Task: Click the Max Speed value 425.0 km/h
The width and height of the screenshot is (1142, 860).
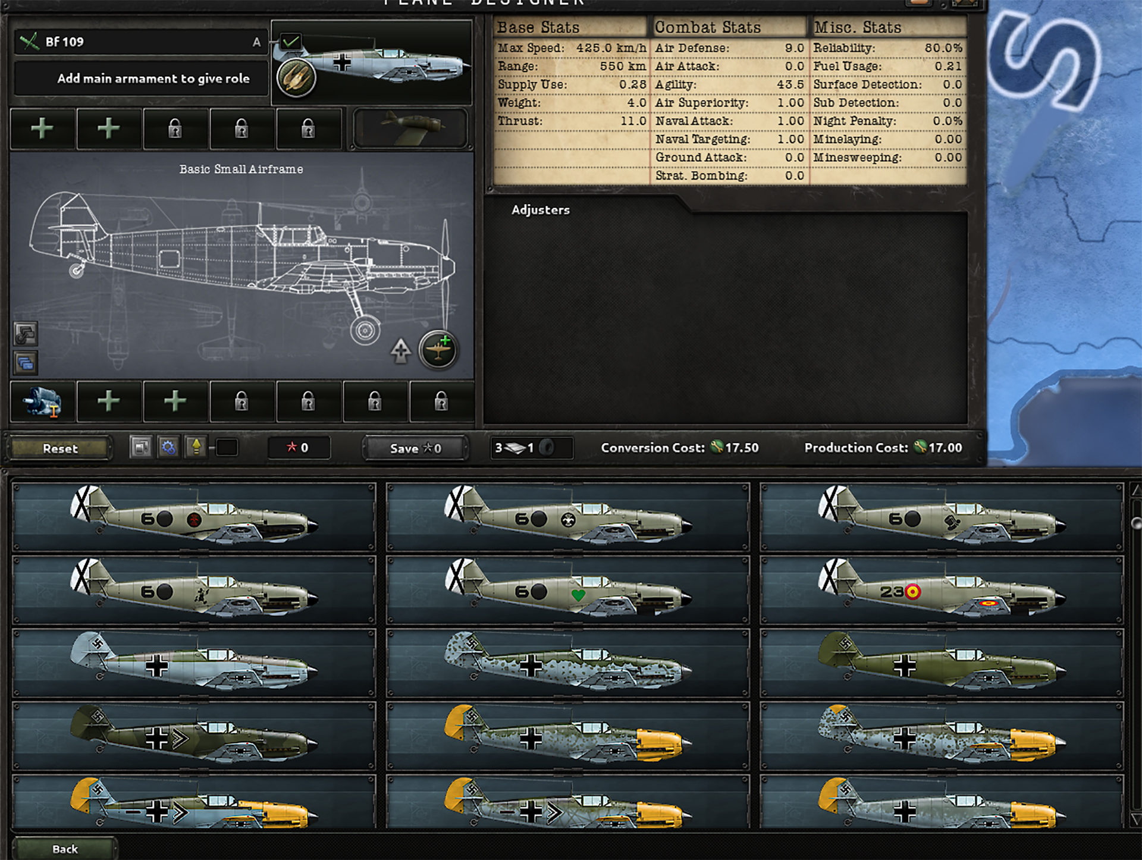Action: click(x=611, y=48)
